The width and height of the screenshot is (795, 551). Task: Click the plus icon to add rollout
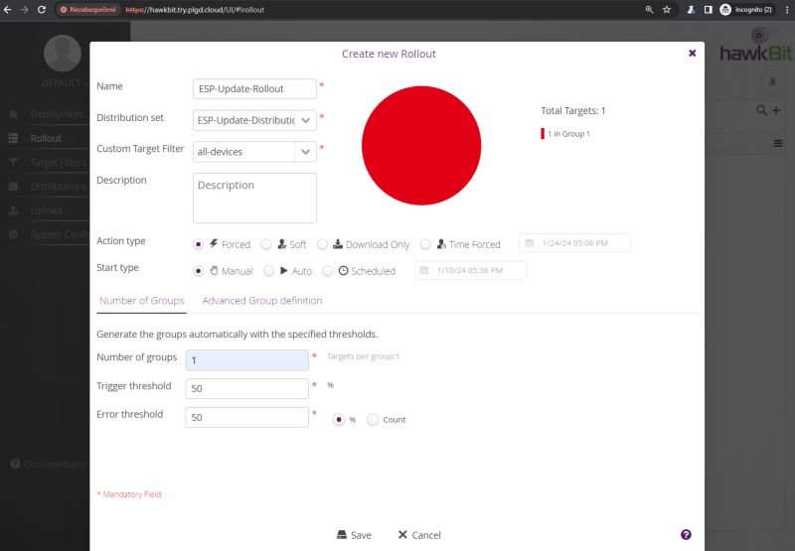point(776,110)
